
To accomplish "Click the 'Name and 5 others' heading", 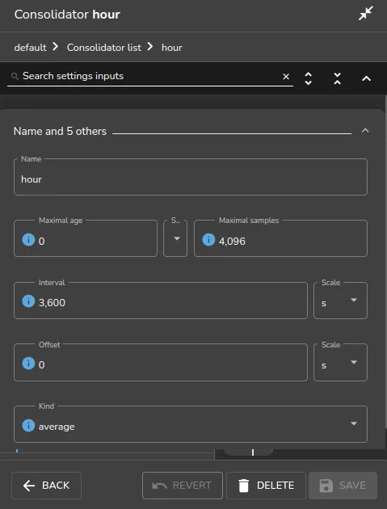I will click(x=60, y=131).
